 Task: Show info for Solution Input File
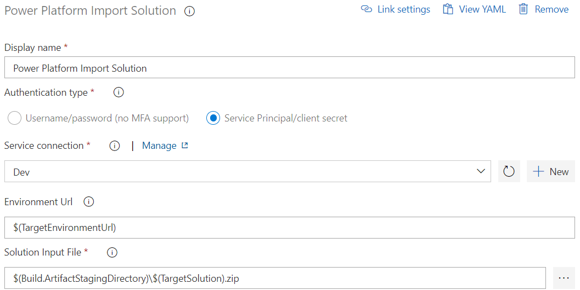(112, 252)
